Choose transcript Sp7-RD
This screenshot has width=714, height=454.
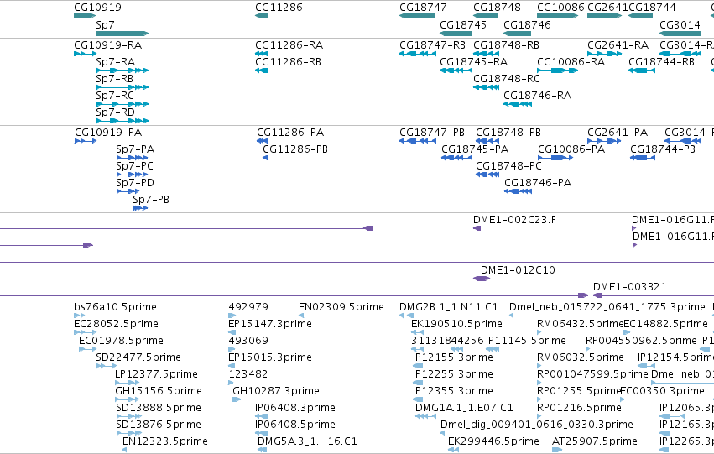coord(115,112)
